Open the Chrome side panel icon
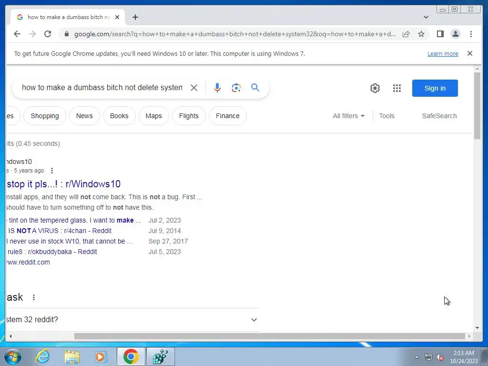488x366 pixels. pos(440,34)
